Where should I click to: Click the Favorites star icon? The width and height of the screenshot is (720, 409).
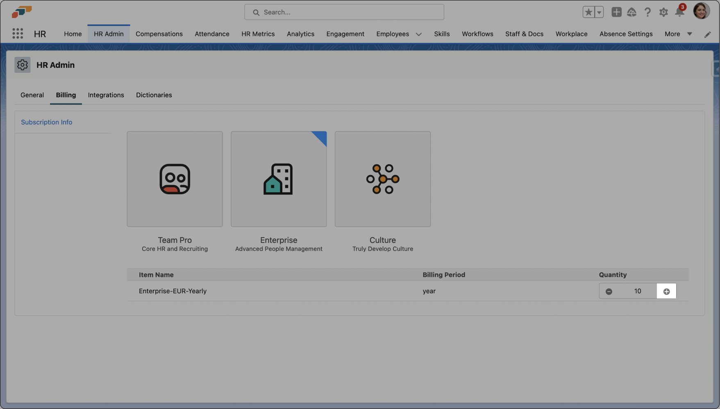(588, 12)
